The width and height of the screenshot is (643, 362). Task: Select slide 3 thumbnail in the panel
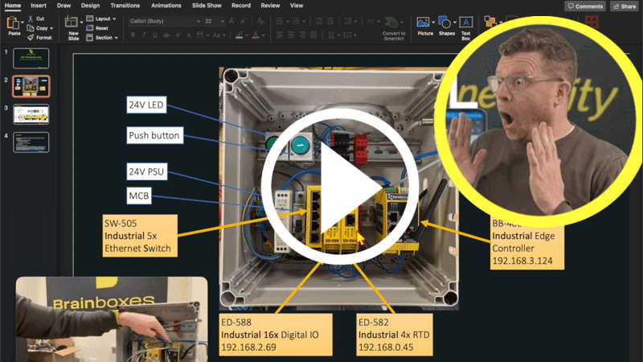coord(31,113)
